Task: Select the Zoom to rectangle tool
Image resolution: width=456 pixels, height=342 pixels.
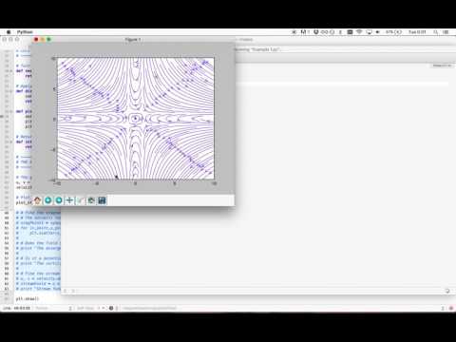Action: 81,200
